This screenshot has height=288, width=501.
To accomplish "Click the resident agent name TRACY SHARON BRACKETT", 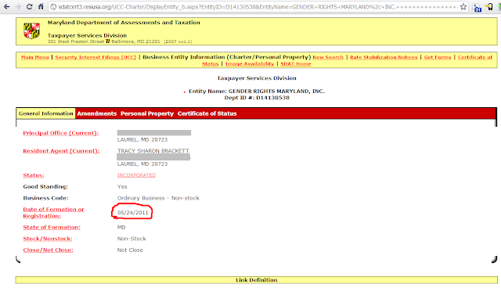I will [153, 151].
